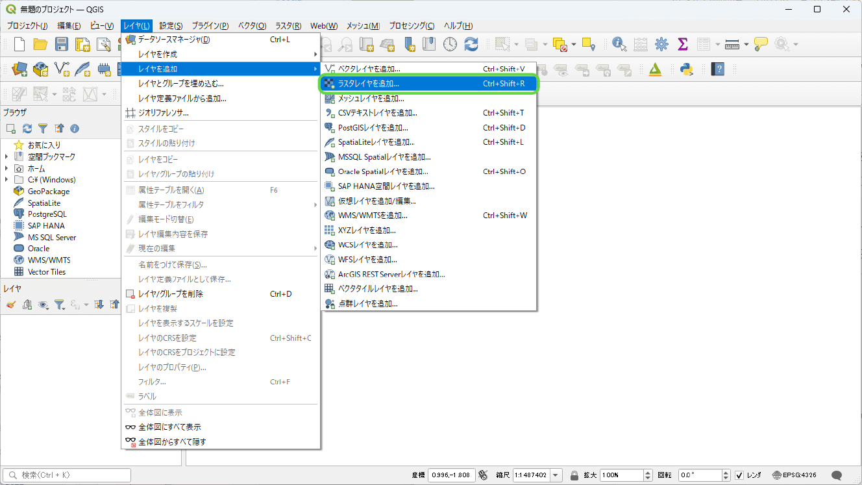Select the Identify Features tool
This screenshot has height=485, width=862.
[x=619, y=44]
